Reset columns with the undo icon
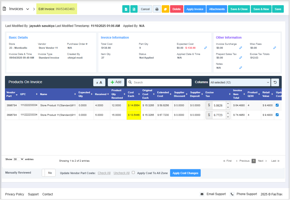The height and width of the screenshot is (200, 290). [275, 82]
